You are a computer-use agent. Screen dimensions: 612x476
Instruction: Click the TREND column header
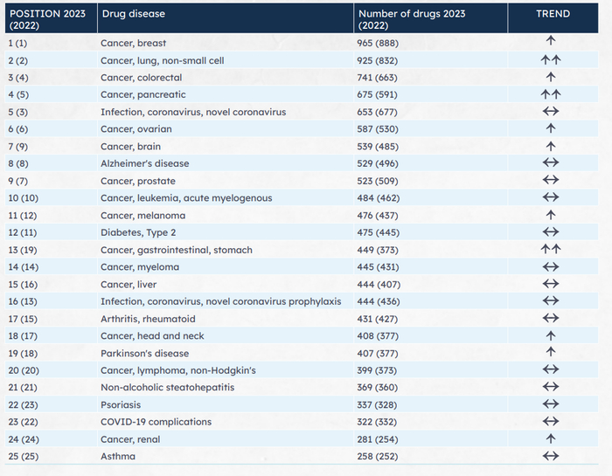point(553,14)
